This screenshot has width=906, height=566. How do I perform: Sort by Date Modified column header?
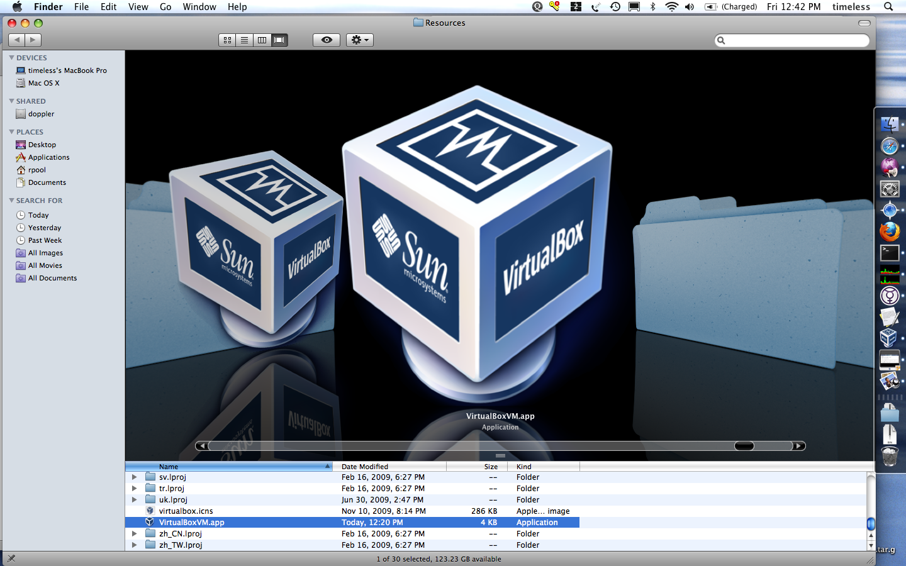(389, 467)
